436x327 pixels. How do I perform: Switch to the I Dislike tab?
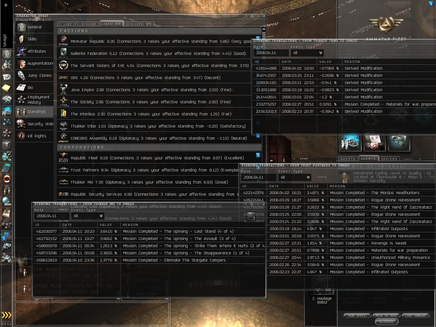tap(87, 24)
